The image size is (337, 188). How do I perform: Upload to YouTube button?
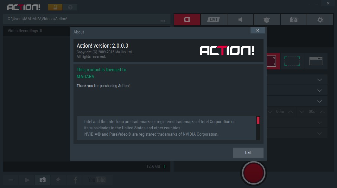97,180
